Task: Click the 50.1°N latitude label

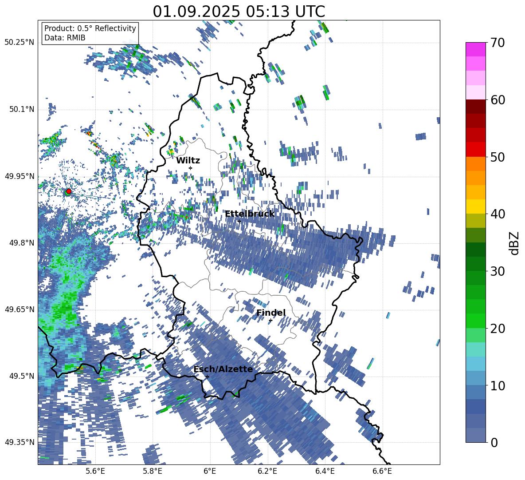Action: point(21,109)
